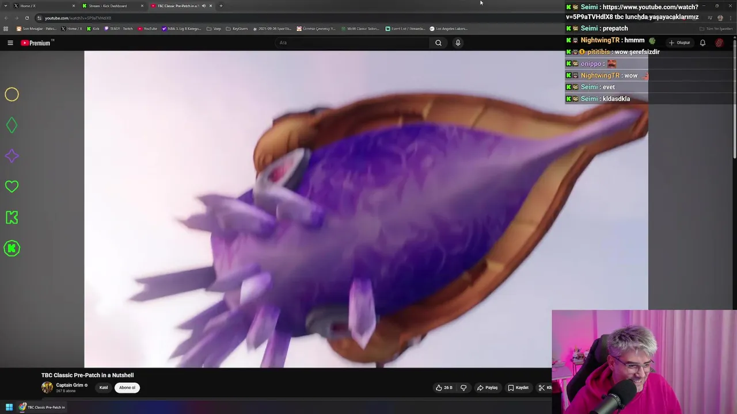Open 'WoW Classic Tailori...' bookmark
The image size is (737, 414).
tap(360, 29)
